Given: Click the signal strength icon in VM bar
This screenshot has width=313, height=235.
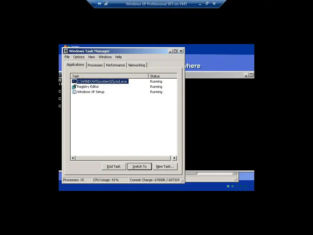Looking at the screenshot, I should point(105,4).
